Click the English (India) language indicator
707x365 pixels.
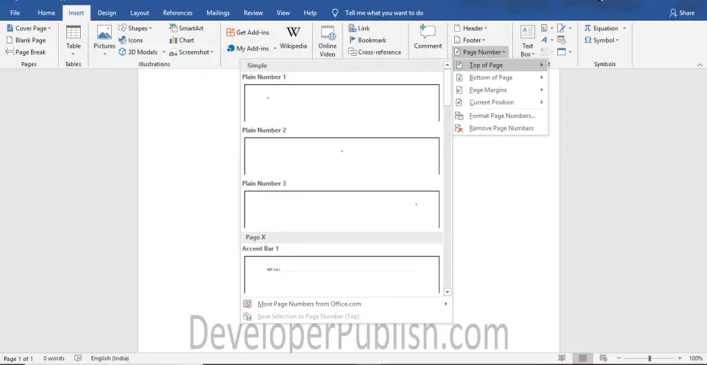(x=110, y=358)
